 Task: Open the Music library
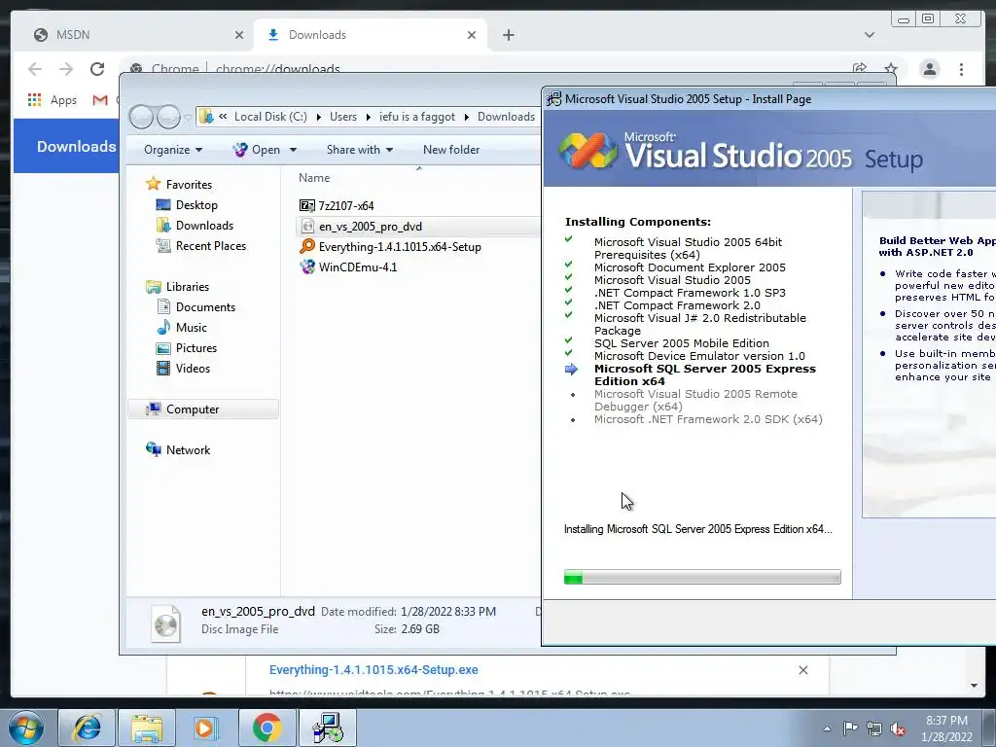pyautogui.click(x=192, y=327)
